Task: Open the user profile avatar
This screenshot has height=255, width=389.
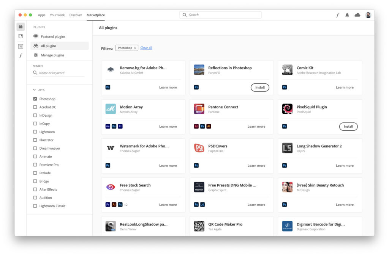Action: pos(368,15)
